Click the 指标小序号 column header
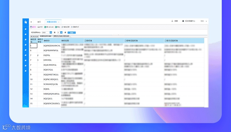231x132 pixels. click(x=40, y=41)
